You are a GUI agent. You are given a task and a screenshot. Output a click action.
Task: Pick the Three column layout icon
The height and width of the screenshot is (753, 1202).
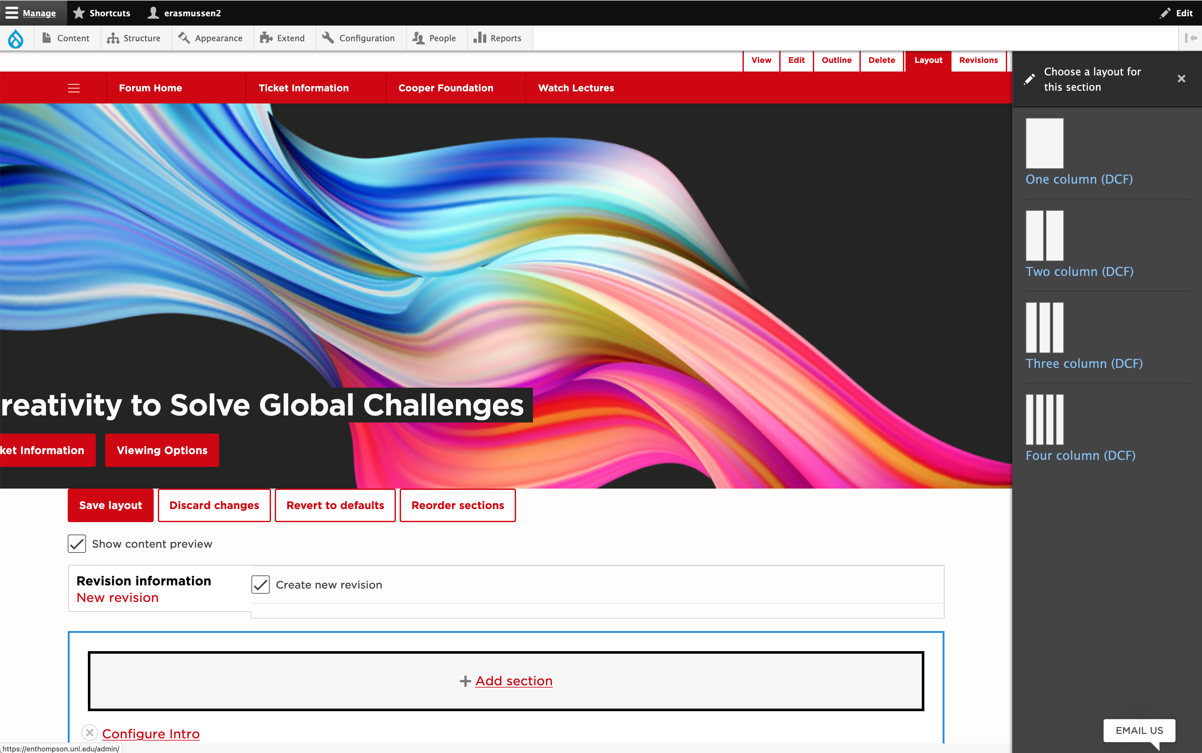point(1044,328)
